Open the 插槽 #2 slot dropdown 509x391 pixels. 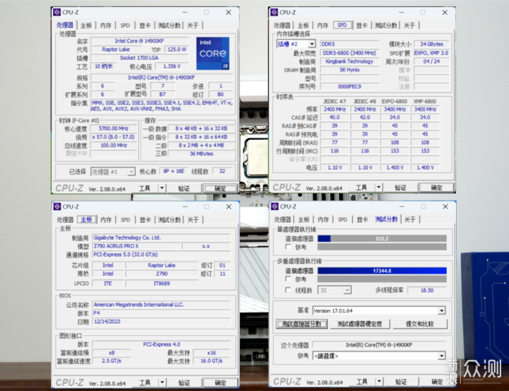(312, 44)
